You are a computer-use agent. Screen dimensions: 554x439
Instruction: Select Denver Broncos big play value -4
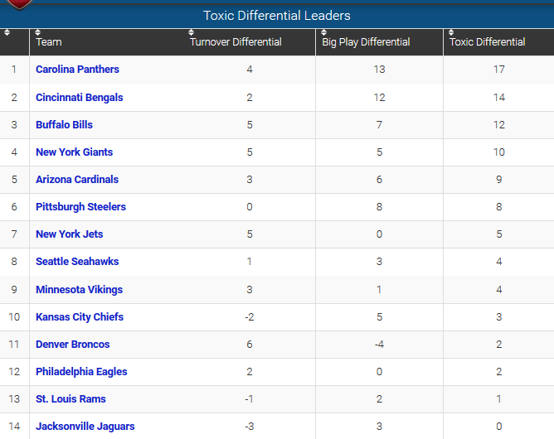pos(379,345)
